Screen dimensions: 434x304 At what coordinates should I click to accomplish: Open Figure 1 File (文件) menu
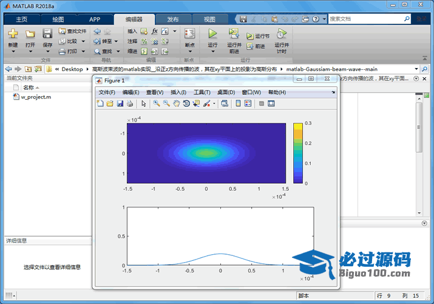tap(107, 92)
